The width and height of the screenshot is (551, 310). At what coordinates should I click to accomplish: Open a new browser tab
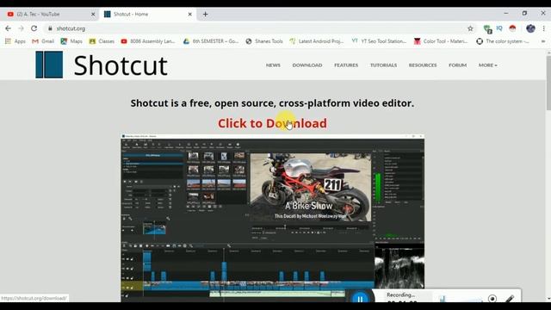205,14
